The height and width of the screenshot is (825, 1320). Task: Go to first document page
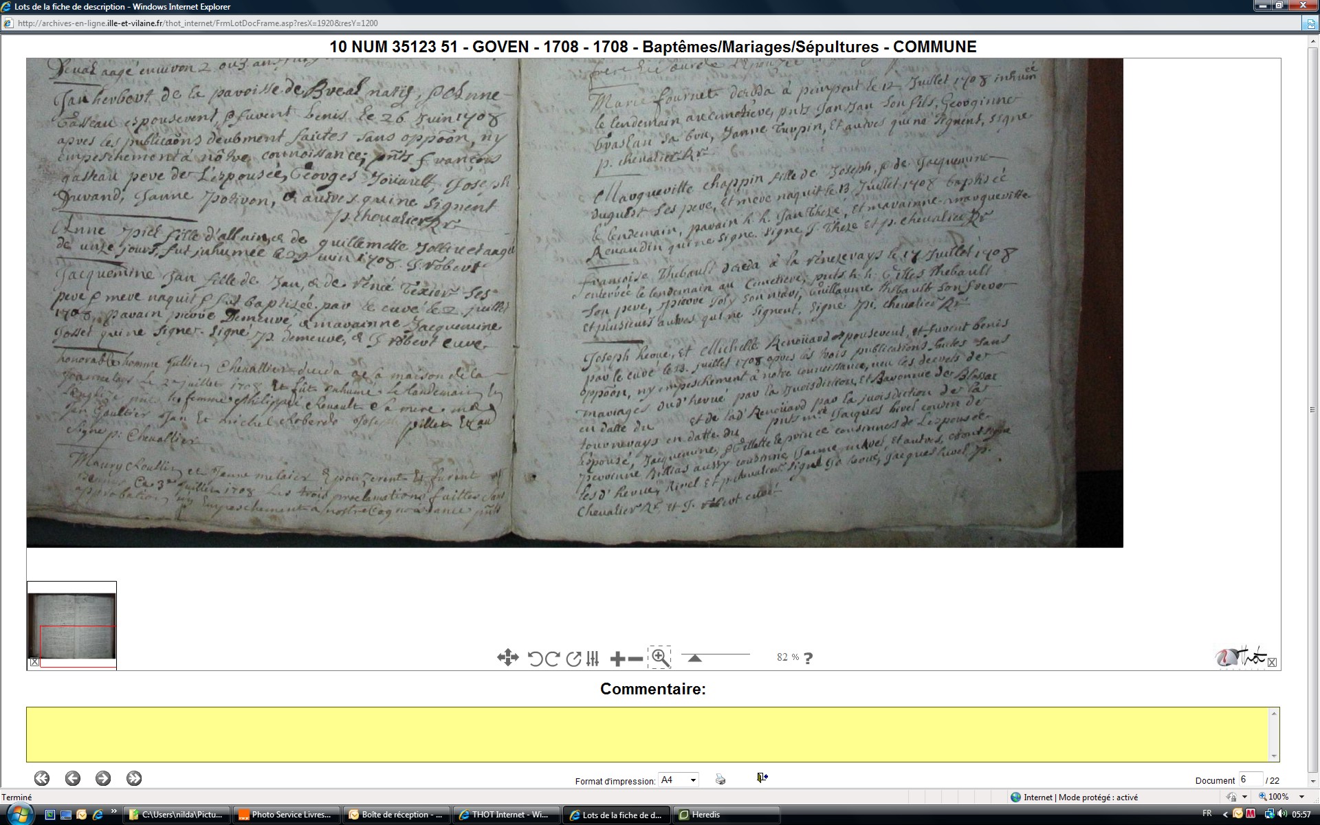pyautogui.click(x=42, y=778)
